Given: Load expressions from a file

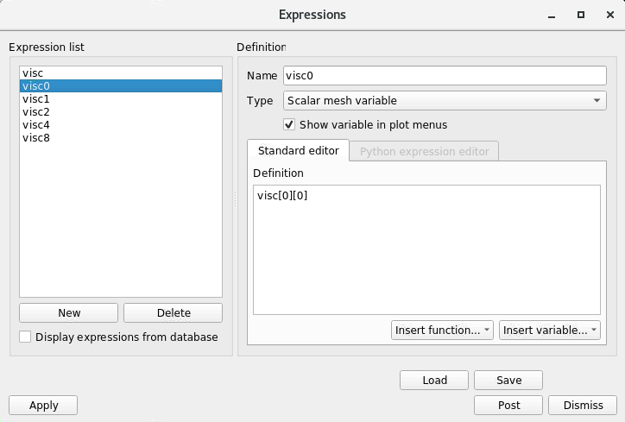Looking at the screenshot, I should [x=434, y=381].
